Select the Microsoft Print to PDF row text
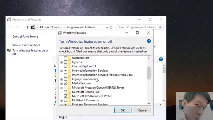The width and height of the screenshot is (213, 120). pos(86,92)
